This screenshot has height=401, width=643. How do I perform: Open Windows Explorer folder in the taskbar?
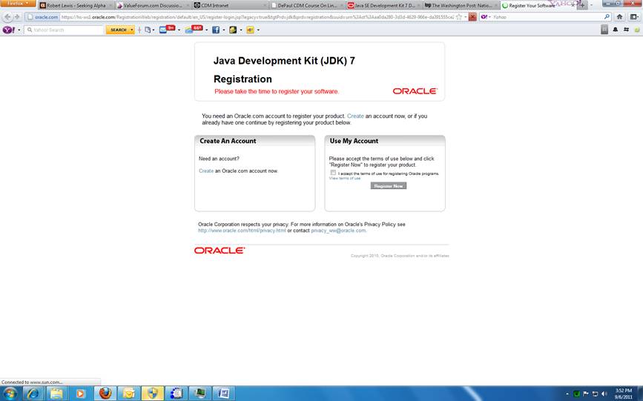click(x=56, y=394)
